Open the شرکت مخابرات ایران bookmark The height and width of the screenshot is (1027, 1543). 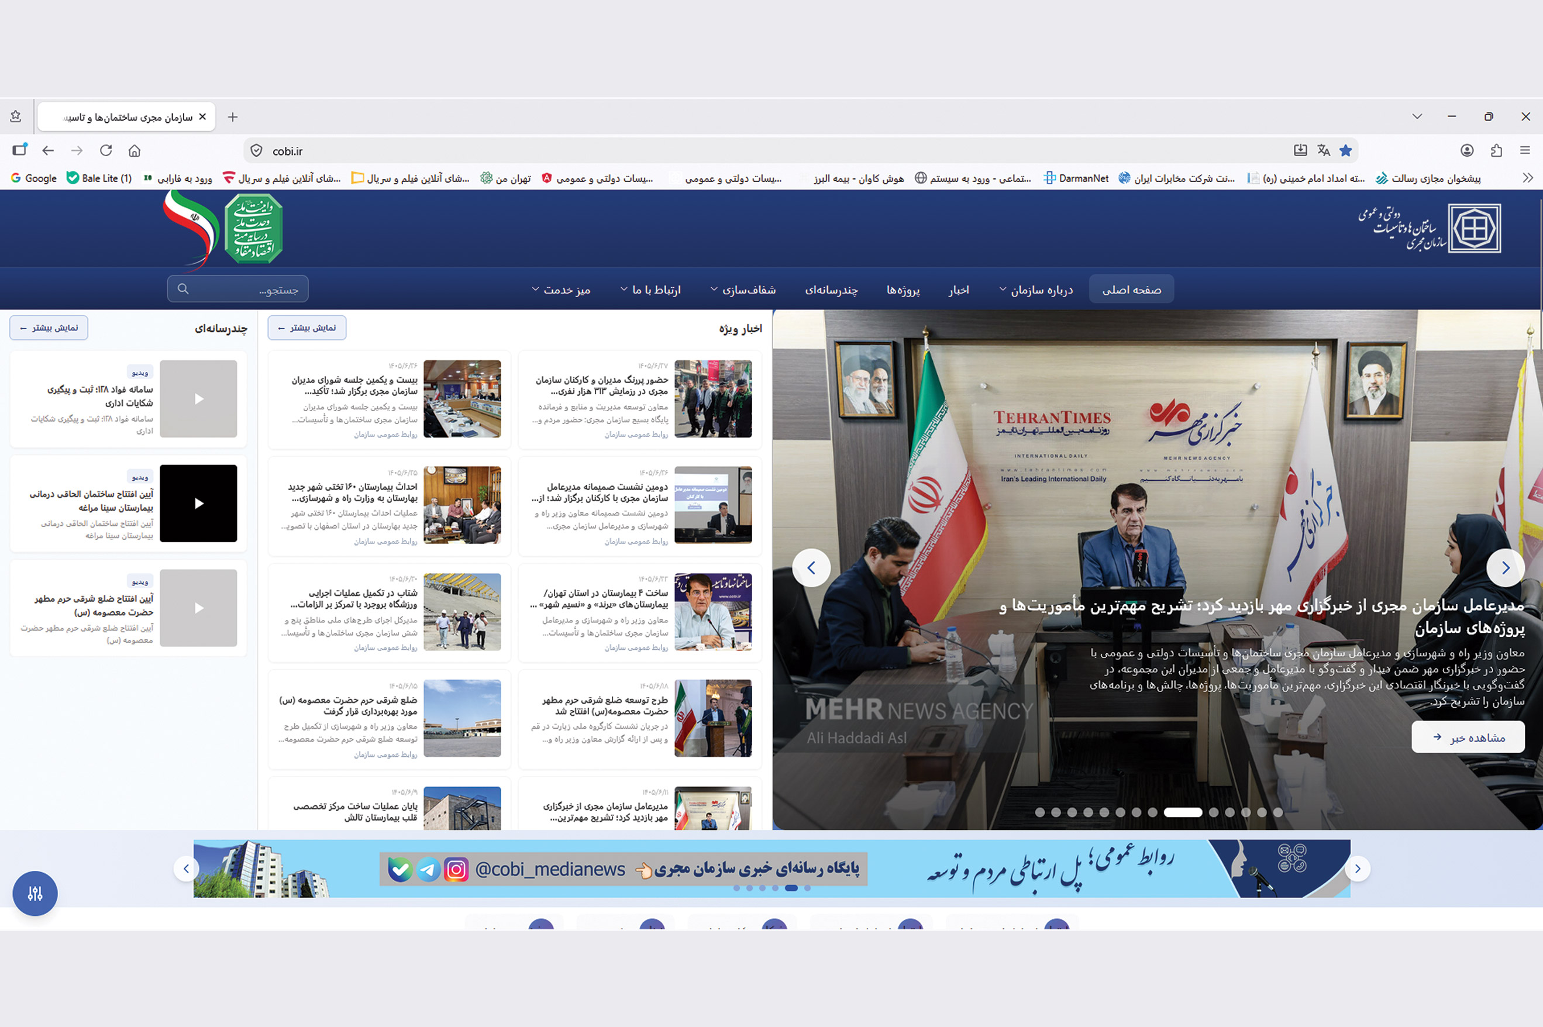point(1177,178)
